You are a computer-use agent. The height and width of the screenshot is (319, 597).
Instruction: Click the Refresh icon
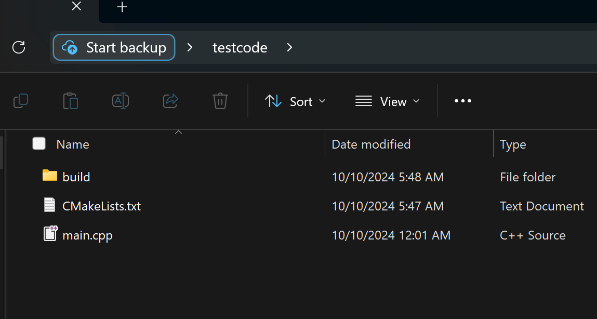click(19, 47)
